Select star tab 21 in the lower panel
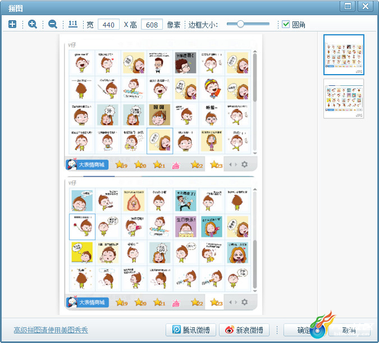 point(159,303)
